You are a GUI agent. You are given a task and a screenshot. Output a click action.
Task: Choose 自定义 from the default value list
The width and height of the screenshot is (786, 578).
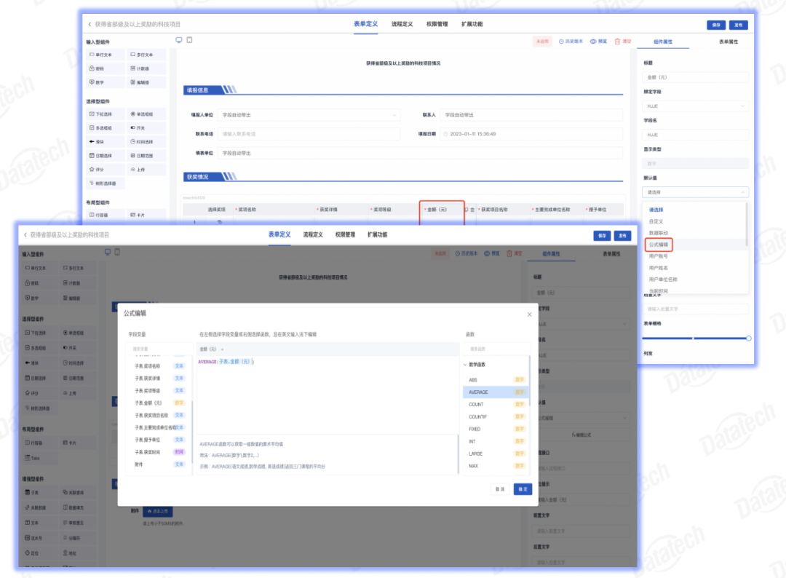pos(656,221)
